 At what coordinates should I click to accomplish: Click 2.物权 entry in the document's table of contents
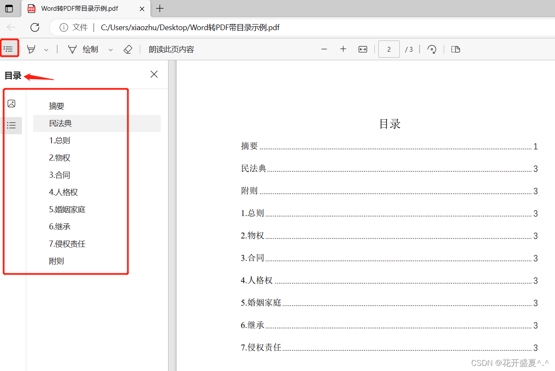389,236
